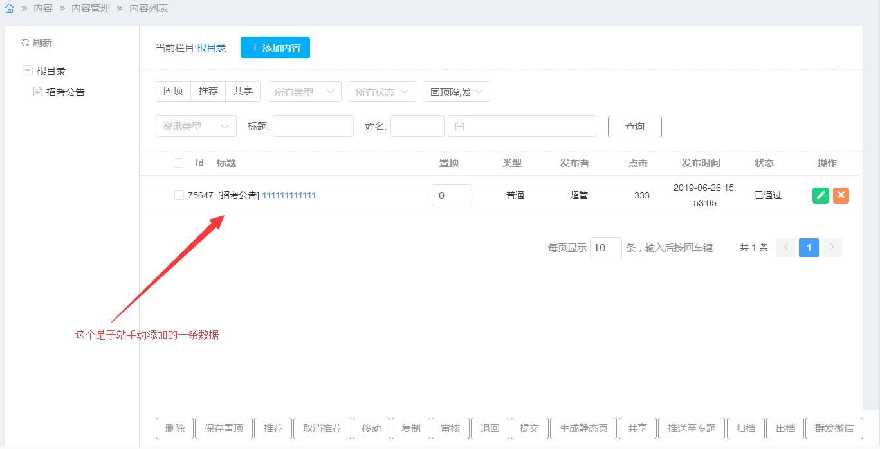Click the 推送至专题 button

(692, 428)
